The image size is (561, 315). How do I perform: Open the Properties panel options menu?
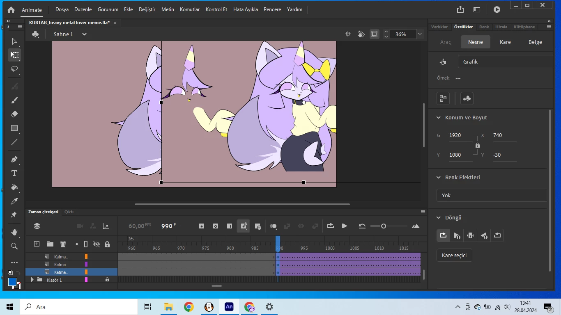pyautogui.click(x=549, y=27)
